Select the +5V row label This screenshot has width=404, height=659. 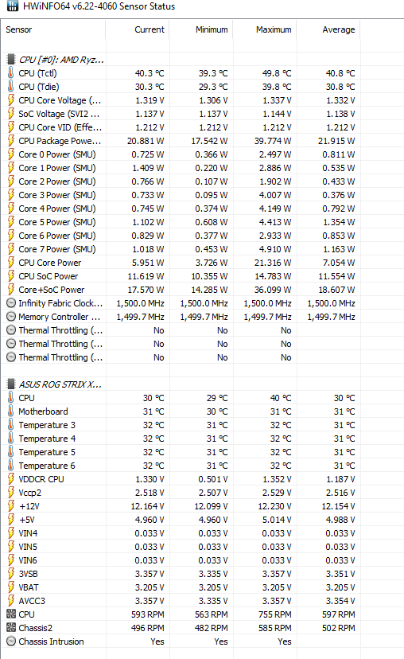(26, 520)
